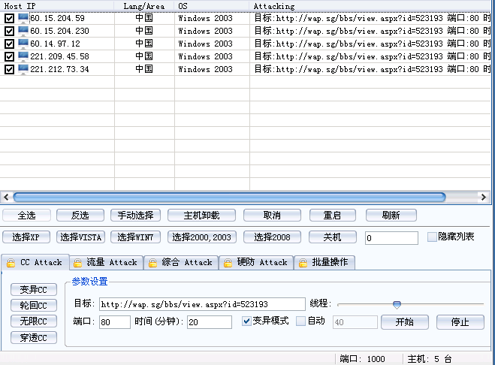Click the 全选 button
This screenshot has width=495, height=365.
26,216
